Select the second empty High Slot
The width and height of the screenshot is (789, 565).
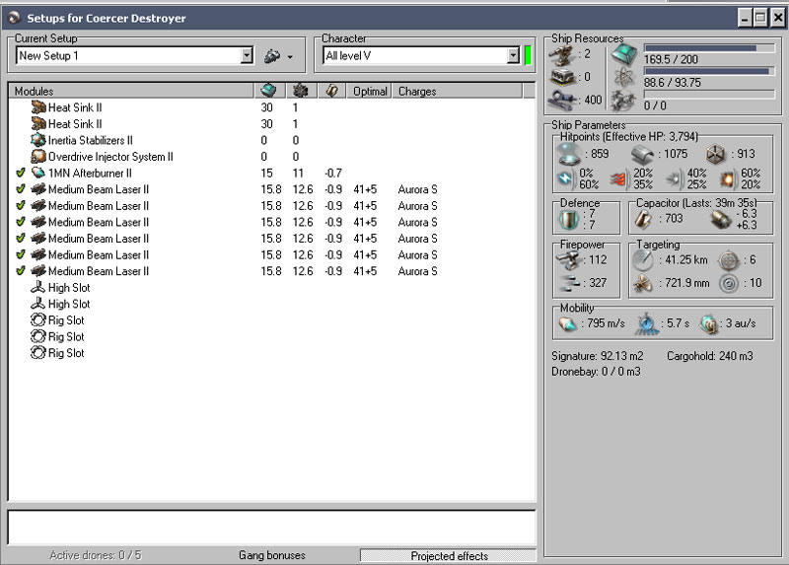[60, 304]
